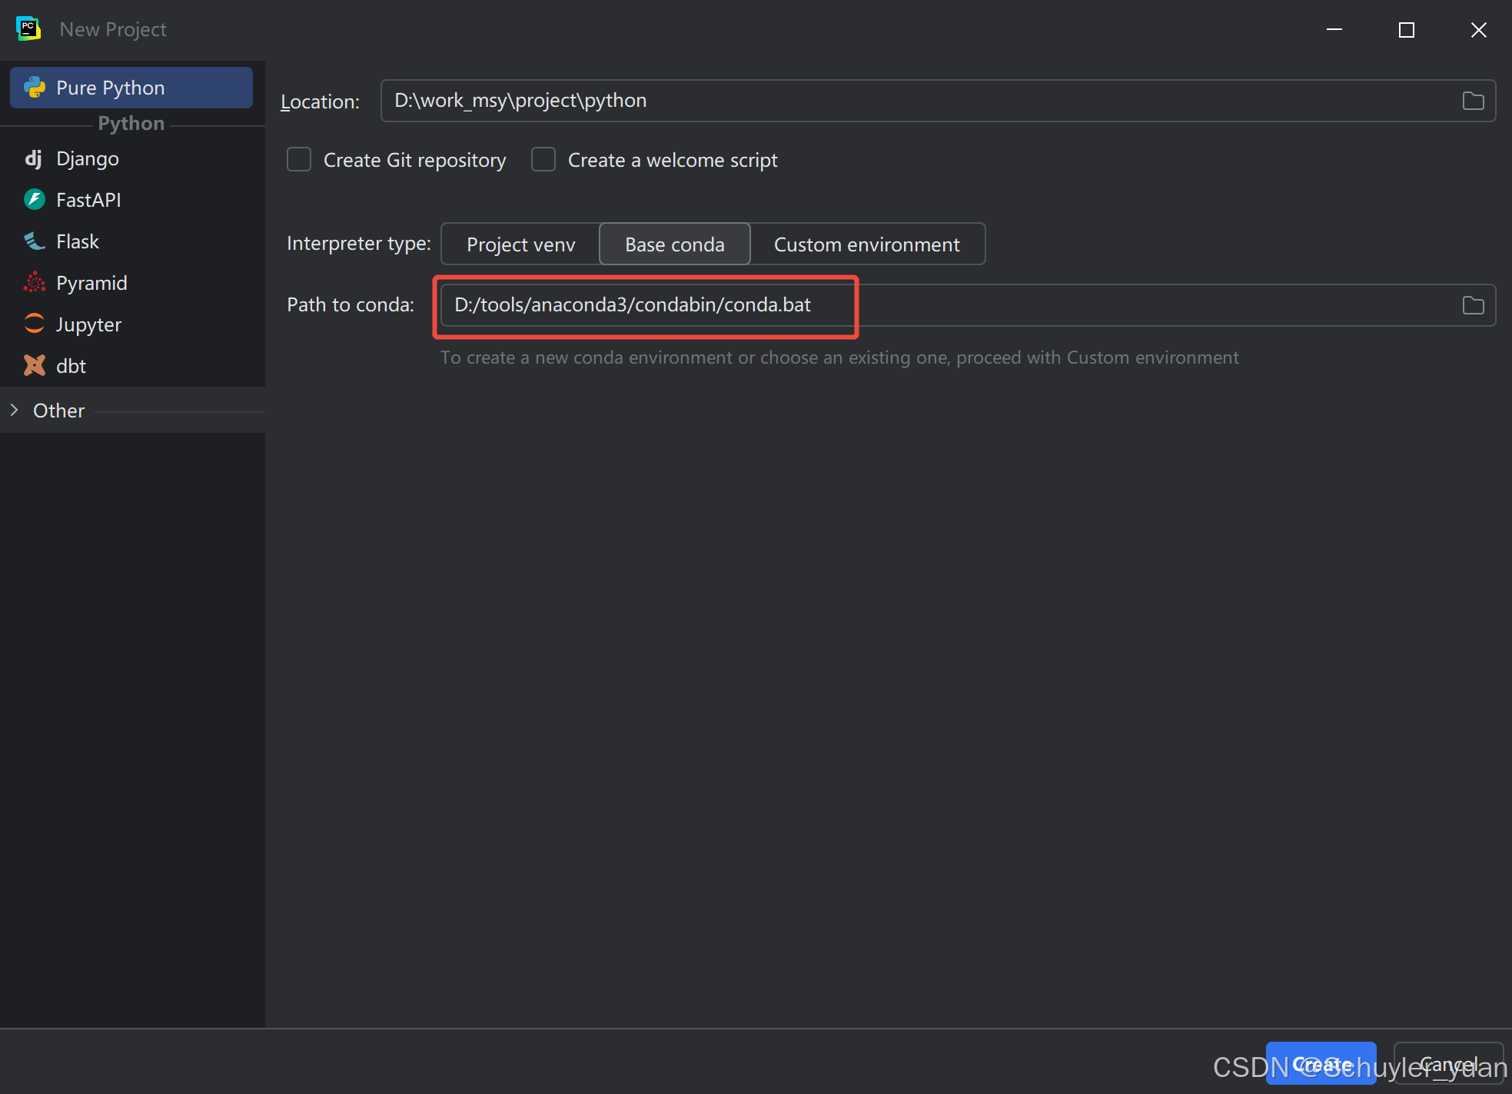This screenshot has height=1094, width=1512.
Task: Click the Create button
Action: [1321, 1064]
